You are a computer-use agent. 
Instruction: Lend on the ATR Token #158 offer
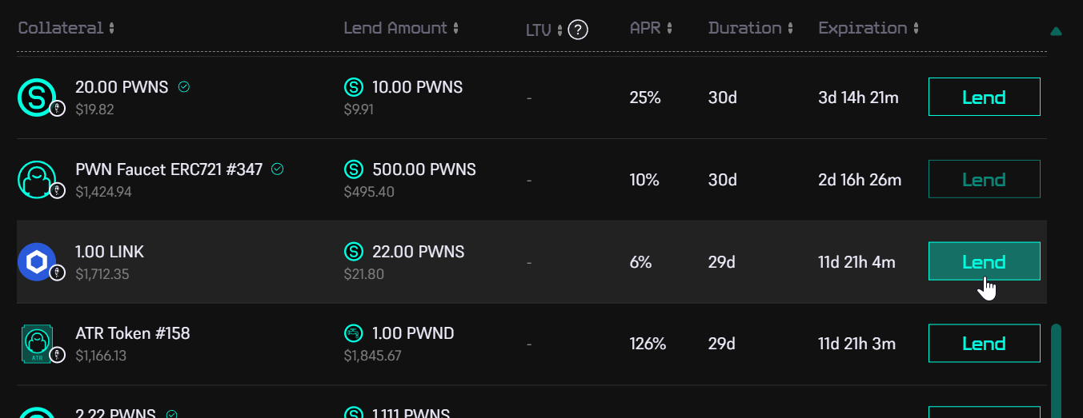coord(984,344)
